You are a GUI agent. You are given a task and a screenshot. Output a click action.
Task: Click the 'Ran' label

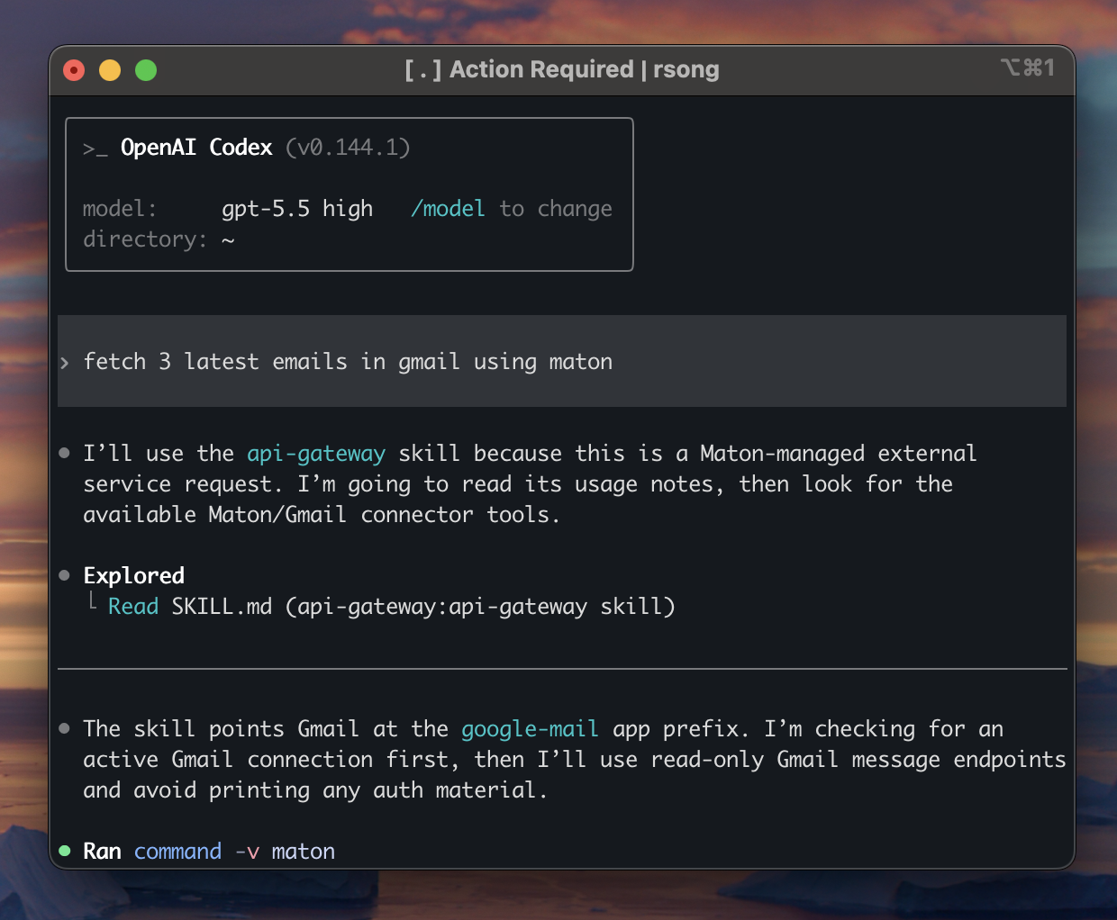(102, 852)
